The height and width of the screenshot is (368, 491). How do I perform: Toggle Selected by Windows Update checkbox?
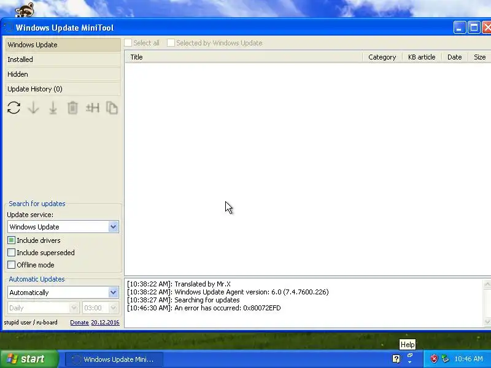(x=171, y=43)
